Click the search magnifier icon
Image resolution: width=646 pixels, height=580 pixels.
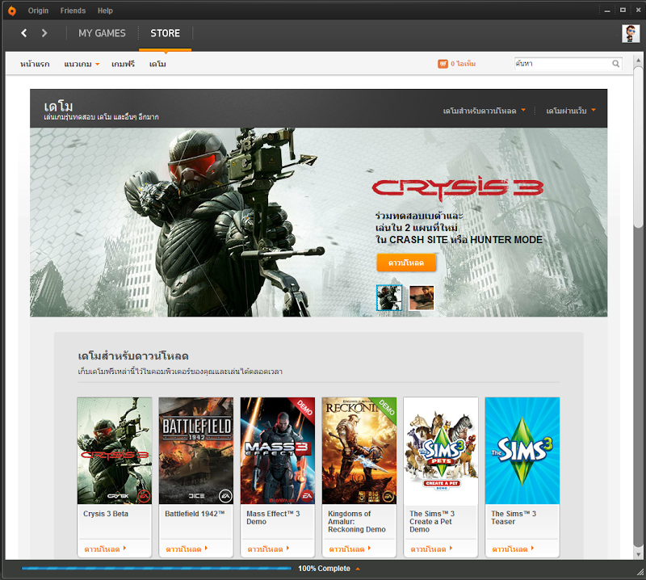click(615, 64)
